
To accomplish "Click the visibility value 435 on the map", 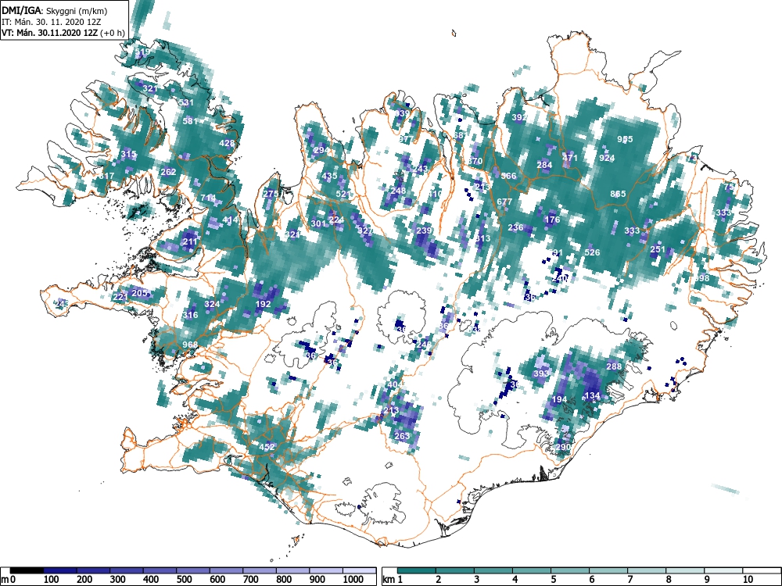I will click(330, 176).
